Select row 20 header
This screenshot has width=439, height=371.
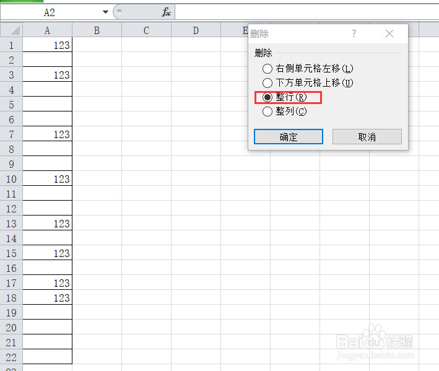coord(11,327)
